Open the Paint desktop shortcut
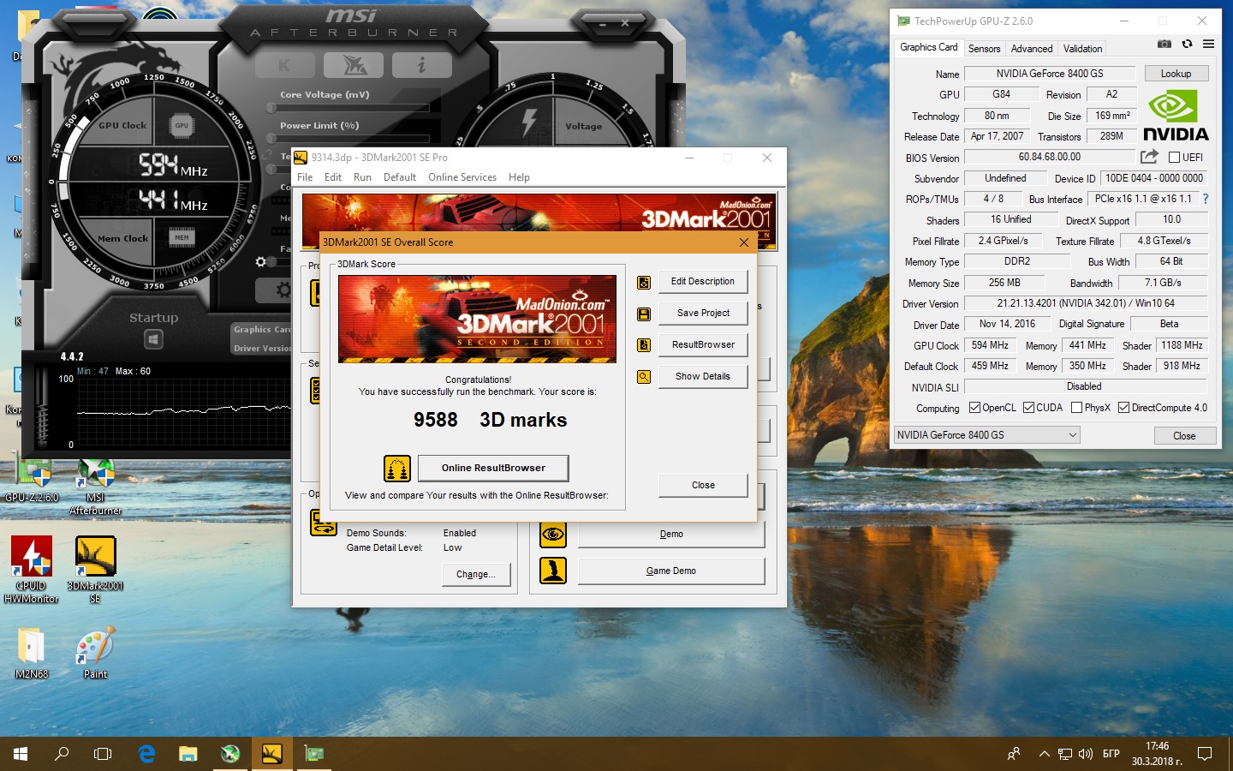Image resolution: width=1233 pixels, height=771 pixels. (95, 654)
